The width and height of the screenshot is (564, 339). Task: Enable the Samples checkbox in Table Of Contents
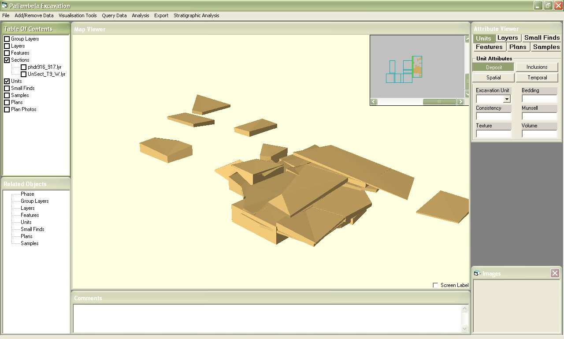7,95
